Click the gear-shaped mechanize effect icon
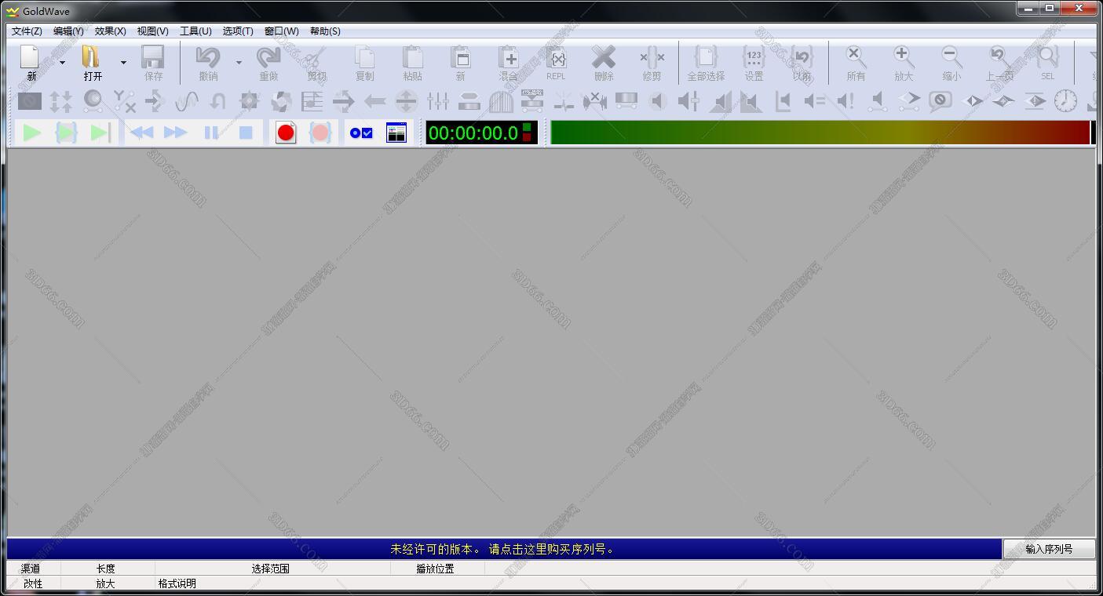1103x596 pixels. click(250, 101)
